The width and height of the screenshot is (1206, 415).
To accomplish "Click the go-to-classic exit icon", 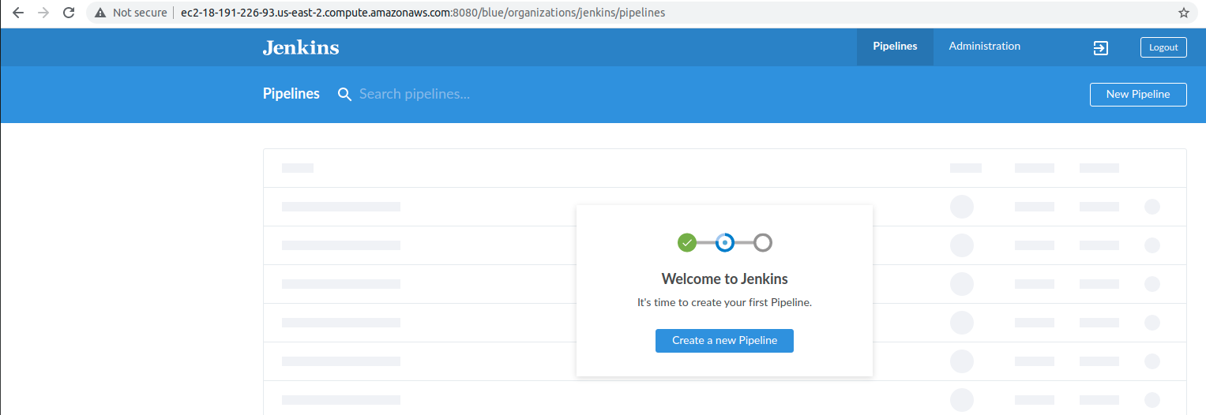I will (1101, 47).
